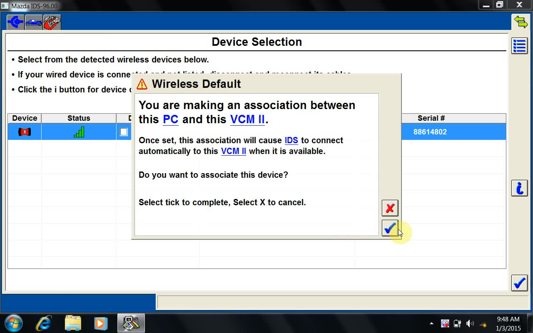The height and width of the screenshot is (333, 533).
Task: Click the Mazda IDS taskbar button
Action: pyautogui.click(x=131, y=323)
